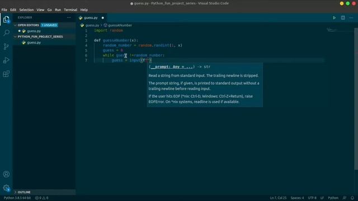Click the feedback icon in status bar
The height and width of the screenshot is (201, 358).
point(345,198)
